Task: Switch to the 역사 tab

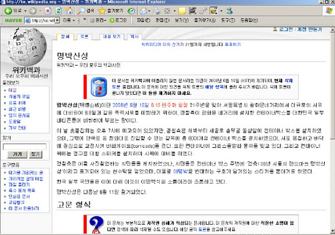Action: click(134, 37)
